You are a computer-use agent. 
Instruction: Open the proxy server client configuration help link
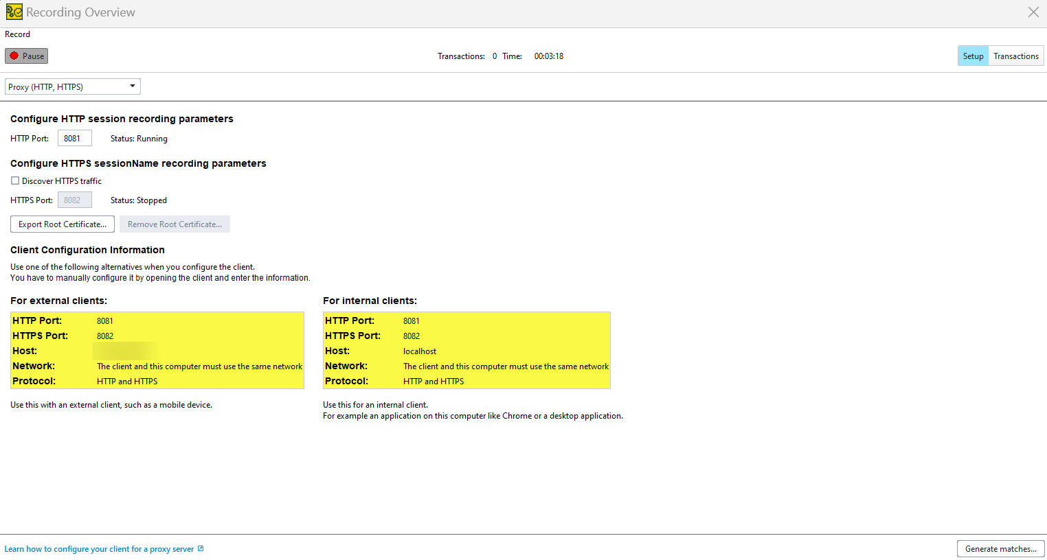(x=100, y=548)
